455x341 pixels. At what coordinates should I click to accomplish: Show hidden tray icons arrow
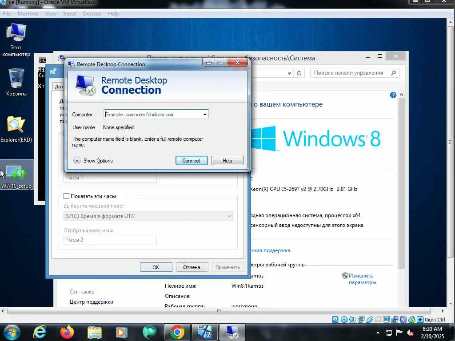(378, 333)
